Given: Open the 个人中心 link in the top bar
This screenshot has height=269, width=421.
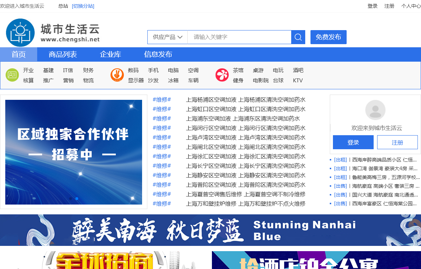Looking at the screenshot, I should pyautogui.click(x=411, y=6).
